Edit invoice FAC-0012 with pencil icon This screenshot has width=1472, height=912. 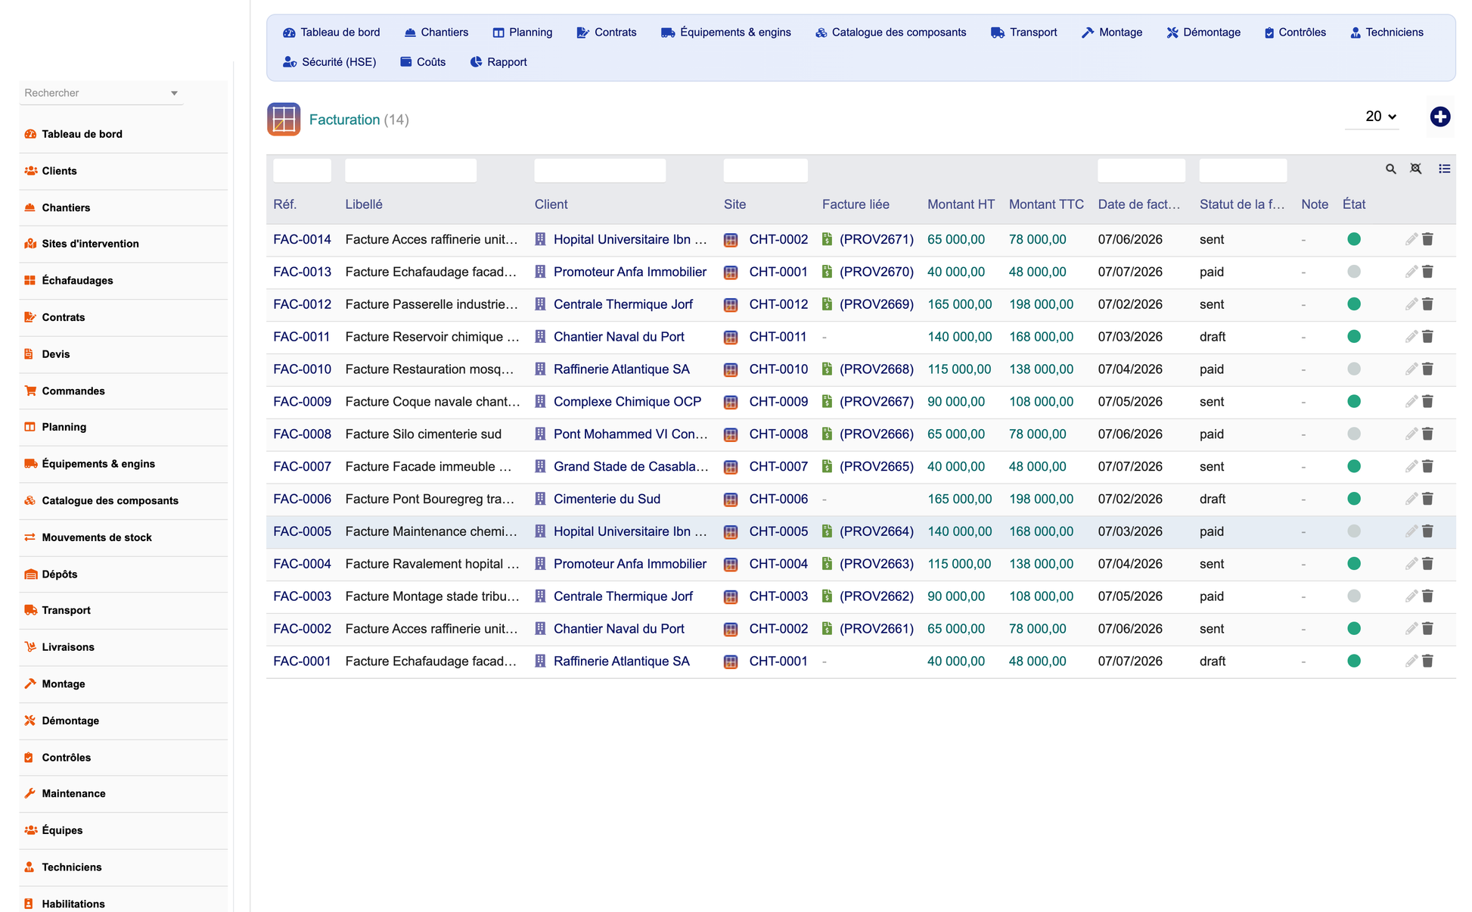point(1411,304)
